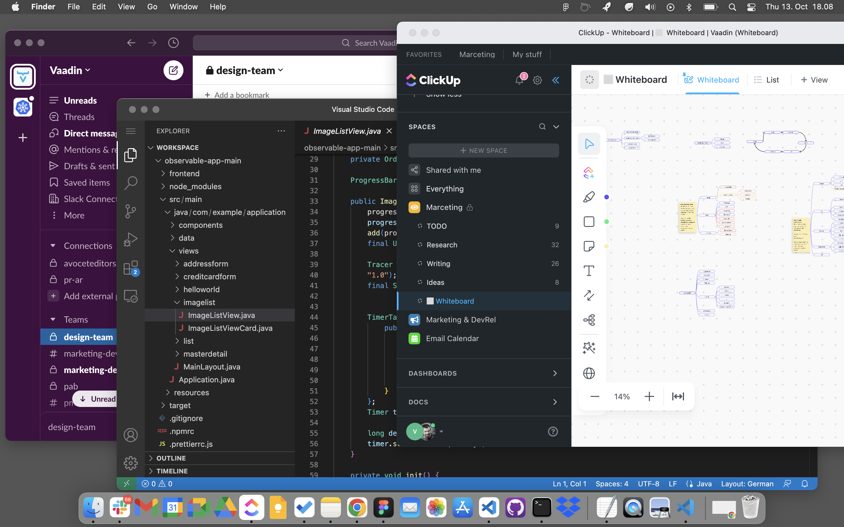Click the NEW SPACE button
Image resolution: width=844 pixels, height=527 pixels.
[484, 150]
